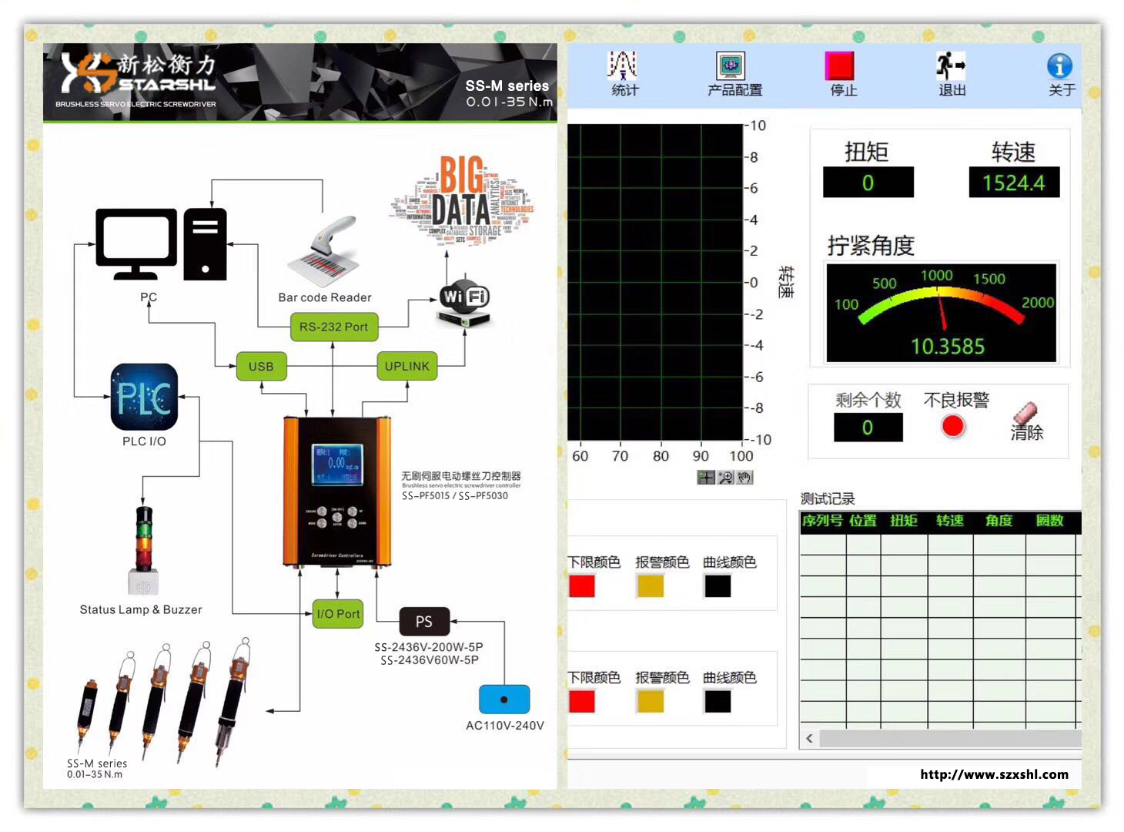
Task: Pick upper group's red 下限颜色 swatch
Action: click(582, 586)
